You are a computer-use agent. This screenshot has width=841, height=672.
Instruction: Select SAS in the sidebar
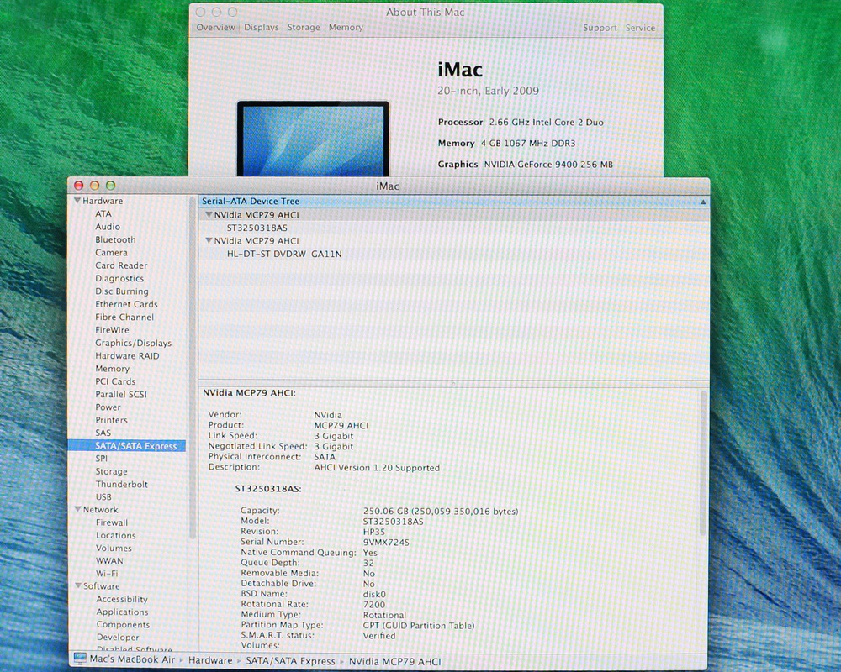coord(103,433)
